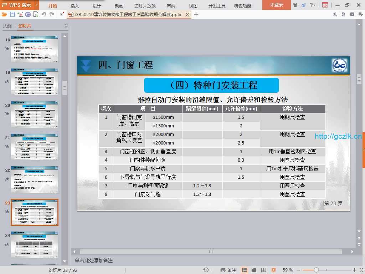The image size is (365, 274).
Task: Click the 未登录 login button
Action: click(x=276, y=5)
